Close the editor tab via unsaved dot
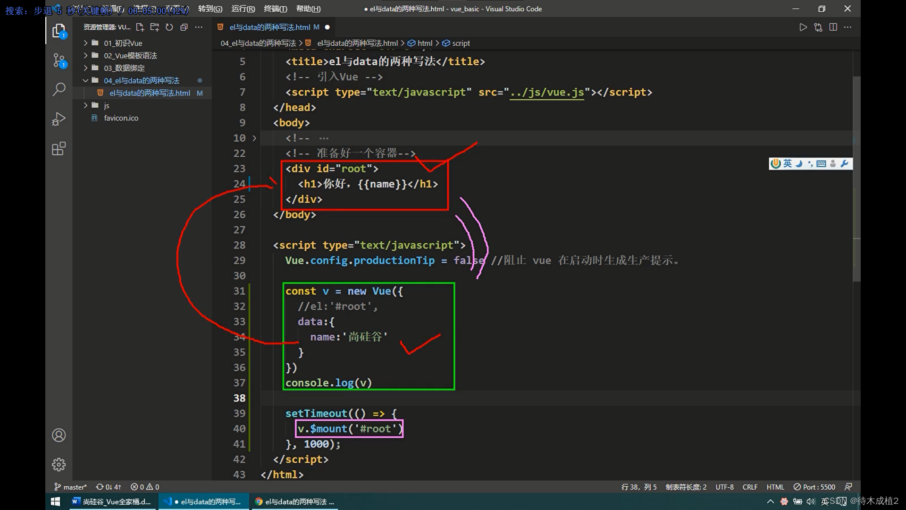 [327, 27]
